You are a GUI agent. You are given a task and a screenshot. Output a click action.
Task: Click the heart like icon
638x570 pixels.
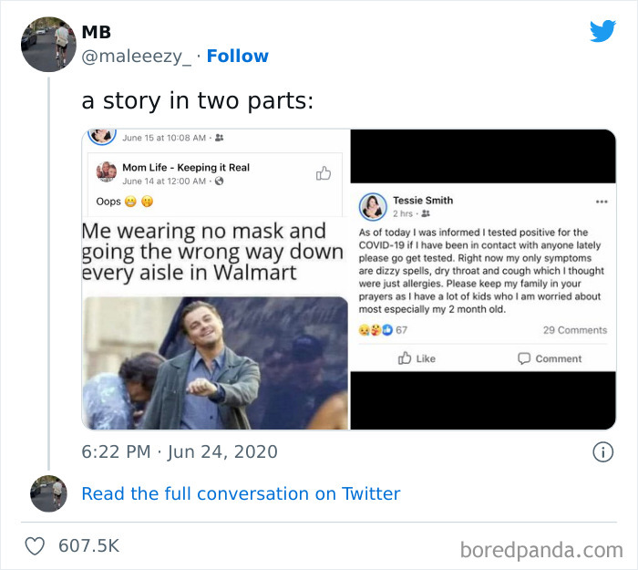[35, 546]
